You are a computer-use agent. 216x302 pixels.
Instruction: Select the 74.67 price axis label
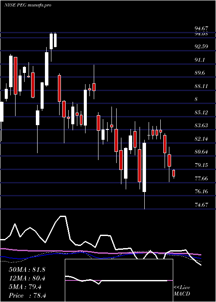tap(201, 204)
